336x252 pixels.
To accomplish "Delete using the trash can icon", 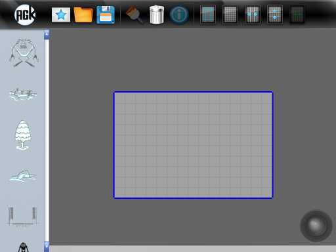I will [157, 14].
